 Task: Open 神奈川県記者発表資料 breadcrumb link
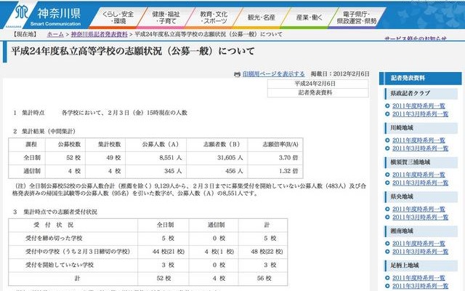click(99, 34)
